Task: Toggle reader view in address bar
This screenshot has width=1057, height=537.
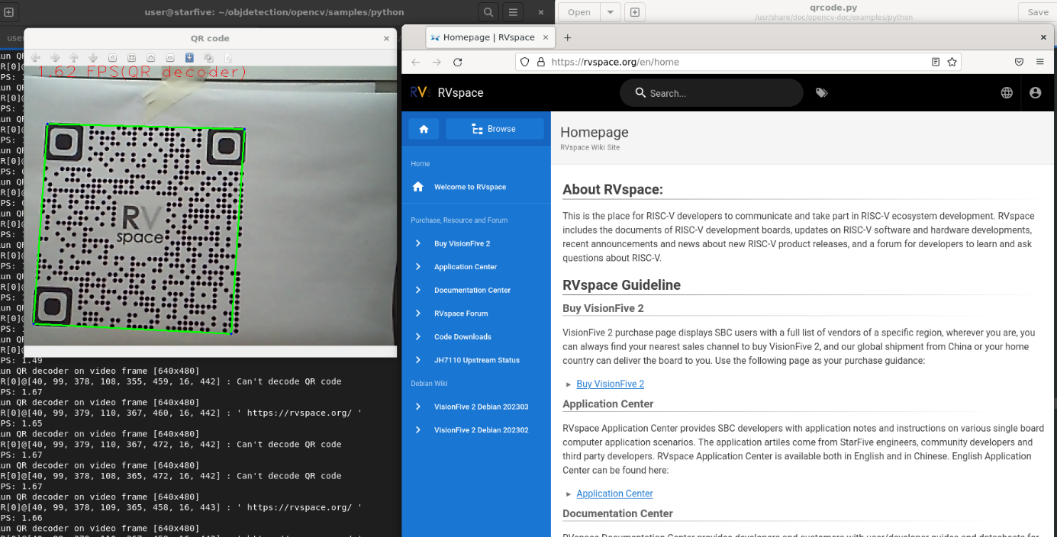Action: [936, 62]
